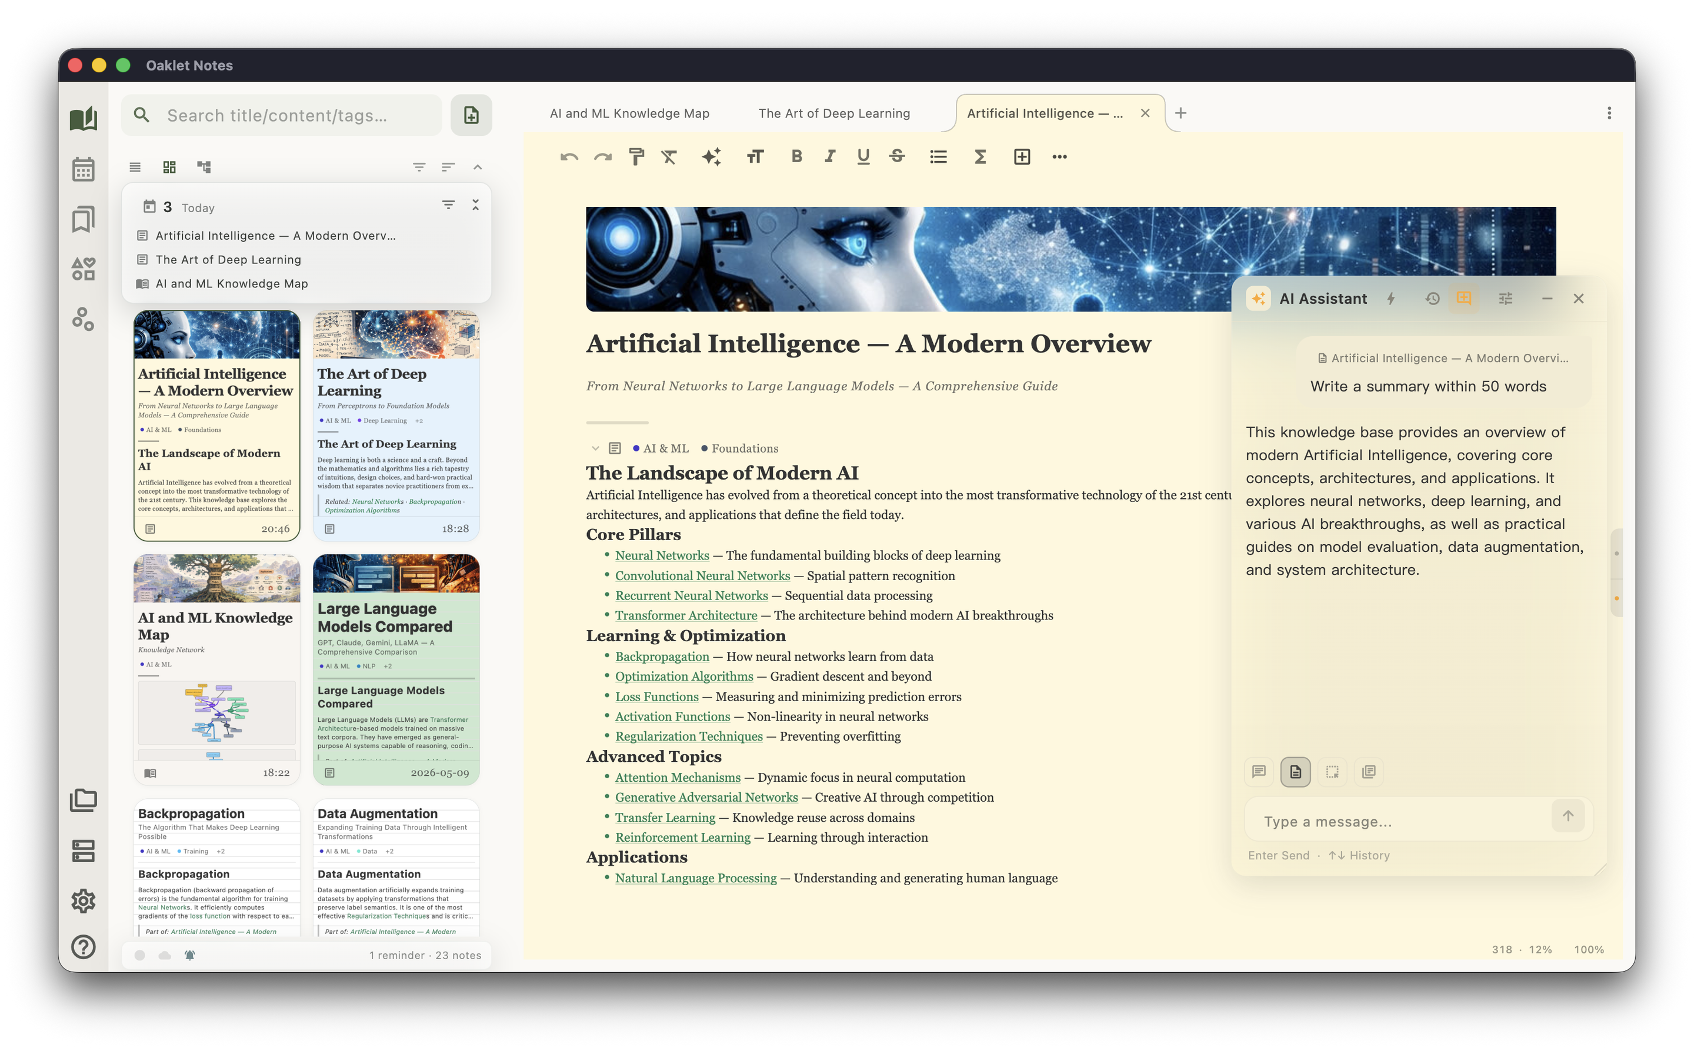Open the bookmarks icon in left sidebar
Screen dimensions: 1694x1058
(x=84, y=219)
